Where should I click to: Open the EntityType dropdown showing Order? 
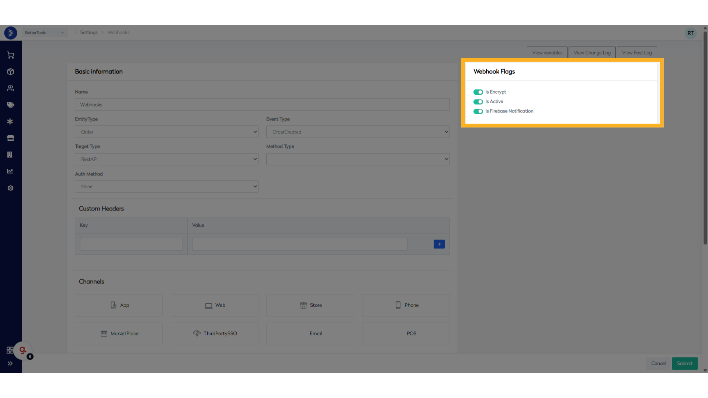166,132
